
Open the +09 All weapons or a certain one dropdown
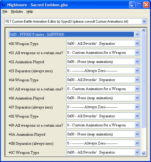[137, 125]
